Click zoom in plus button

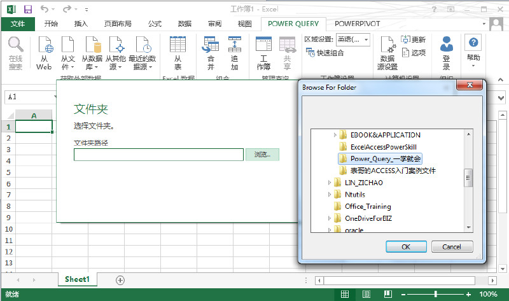tap(468, 295)
